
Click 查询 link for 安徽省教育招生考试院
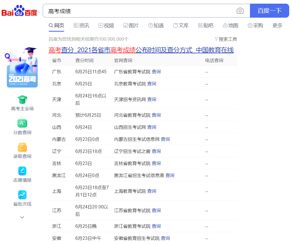pyautogui.click(x=165, y=238)
